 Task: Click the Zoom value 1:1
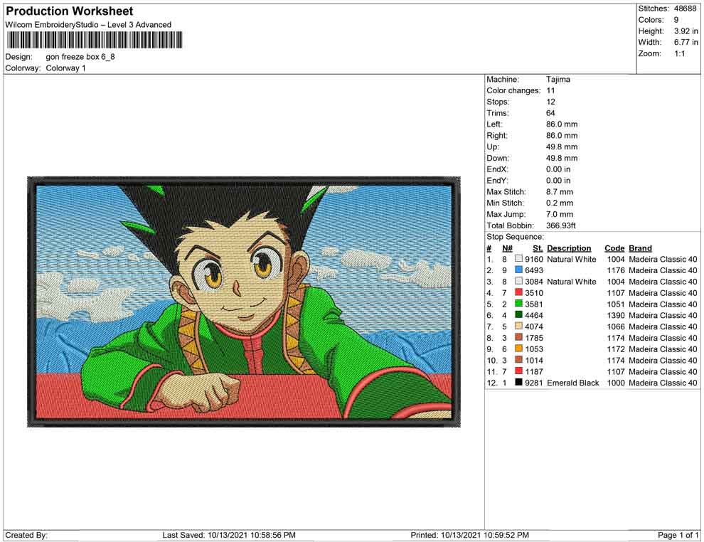coord(679,53)
